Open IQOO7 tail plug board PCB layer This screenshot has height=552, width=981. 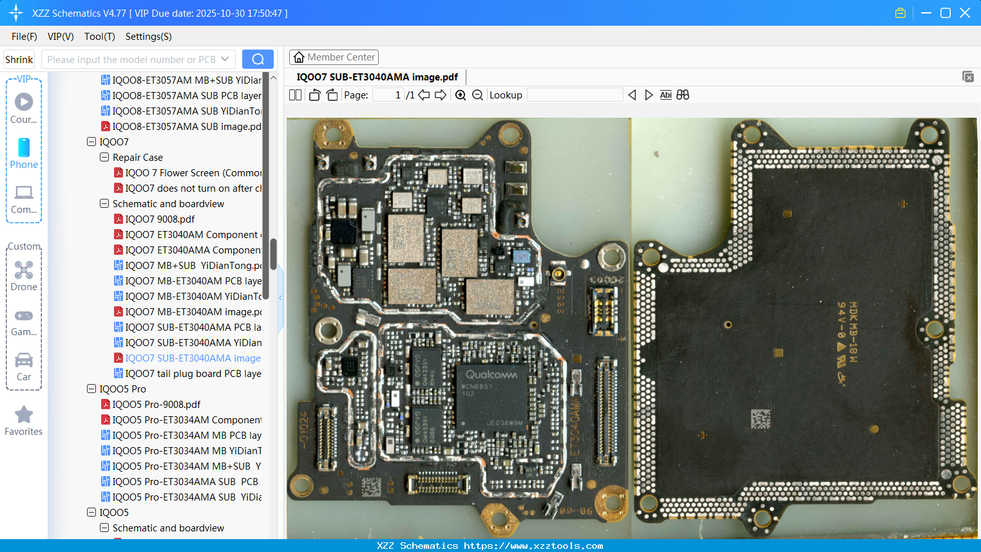point(193,373)
